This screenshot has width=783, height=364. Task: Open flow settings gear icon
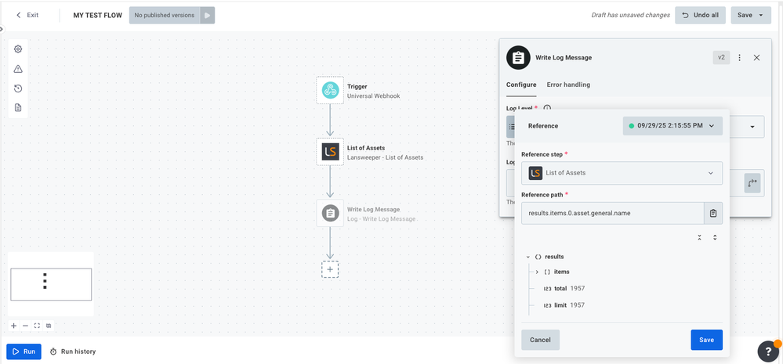click(x=18, y=49)
